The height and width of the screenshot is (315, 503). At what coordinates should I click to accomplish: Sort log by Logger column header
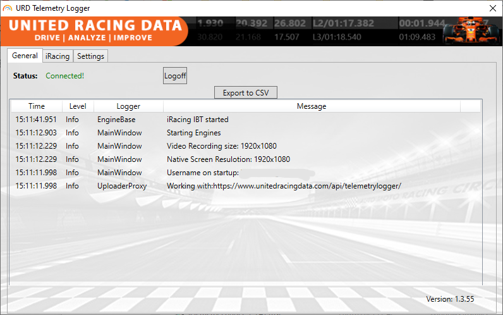coord(128,106)
